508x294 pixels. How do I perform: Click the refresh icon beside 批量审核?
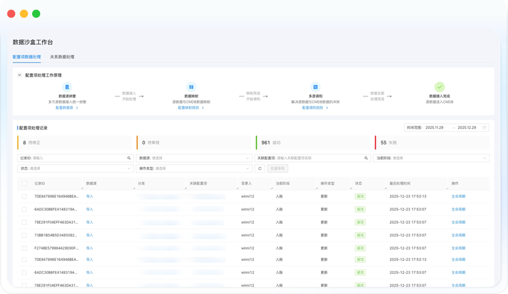[260, 168]
